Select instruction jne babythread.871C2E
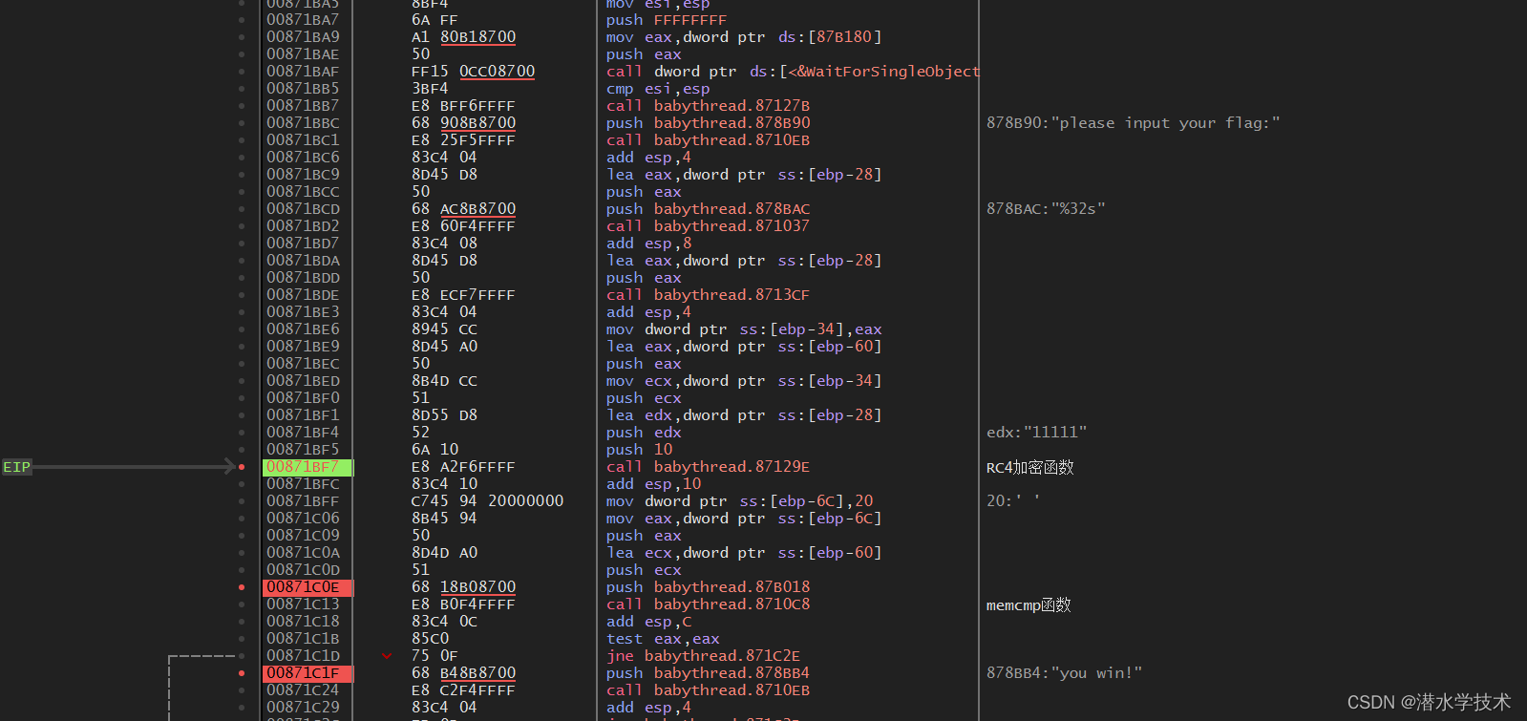 (x=703, y=656)
